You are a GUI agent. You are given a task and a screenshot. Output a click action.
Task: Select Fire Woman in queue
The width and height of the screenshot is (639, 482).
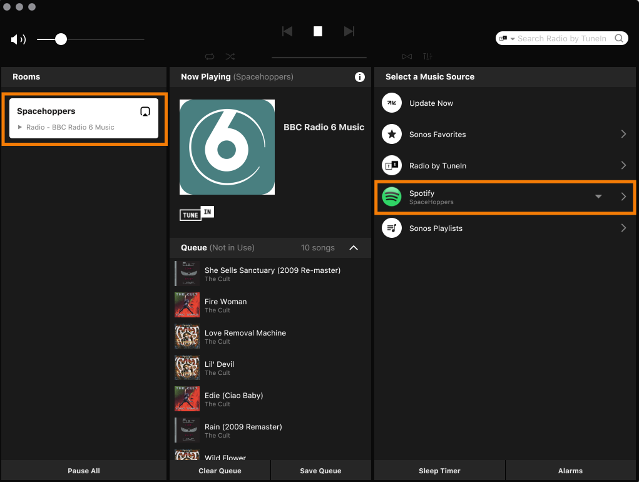[270, 305]
